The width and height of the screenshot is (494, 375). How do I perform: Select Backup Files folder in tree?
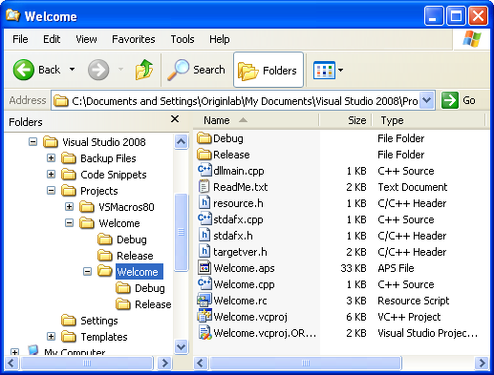(x=108, y=158)
